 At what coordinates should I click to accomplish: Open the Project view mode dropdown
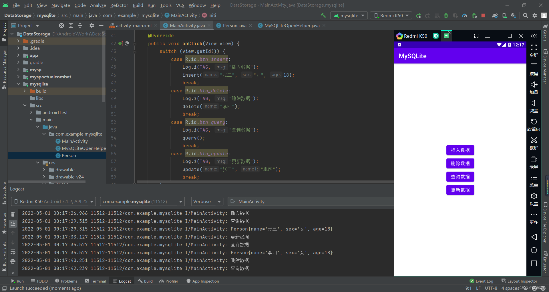[25, 26]
